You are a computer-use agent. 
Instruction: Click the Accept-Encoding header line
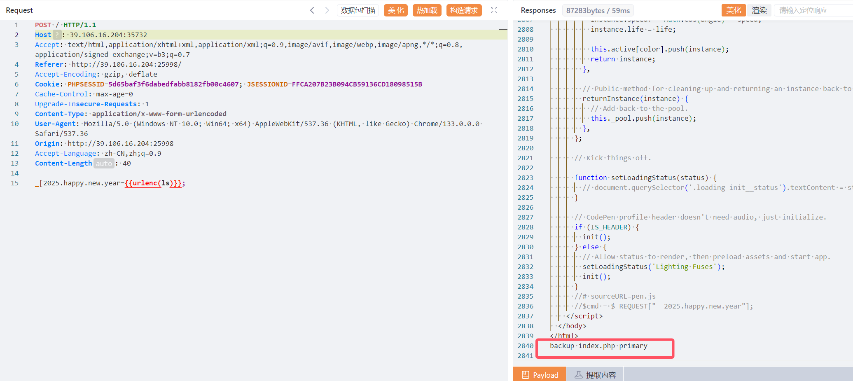coord(96,74)
